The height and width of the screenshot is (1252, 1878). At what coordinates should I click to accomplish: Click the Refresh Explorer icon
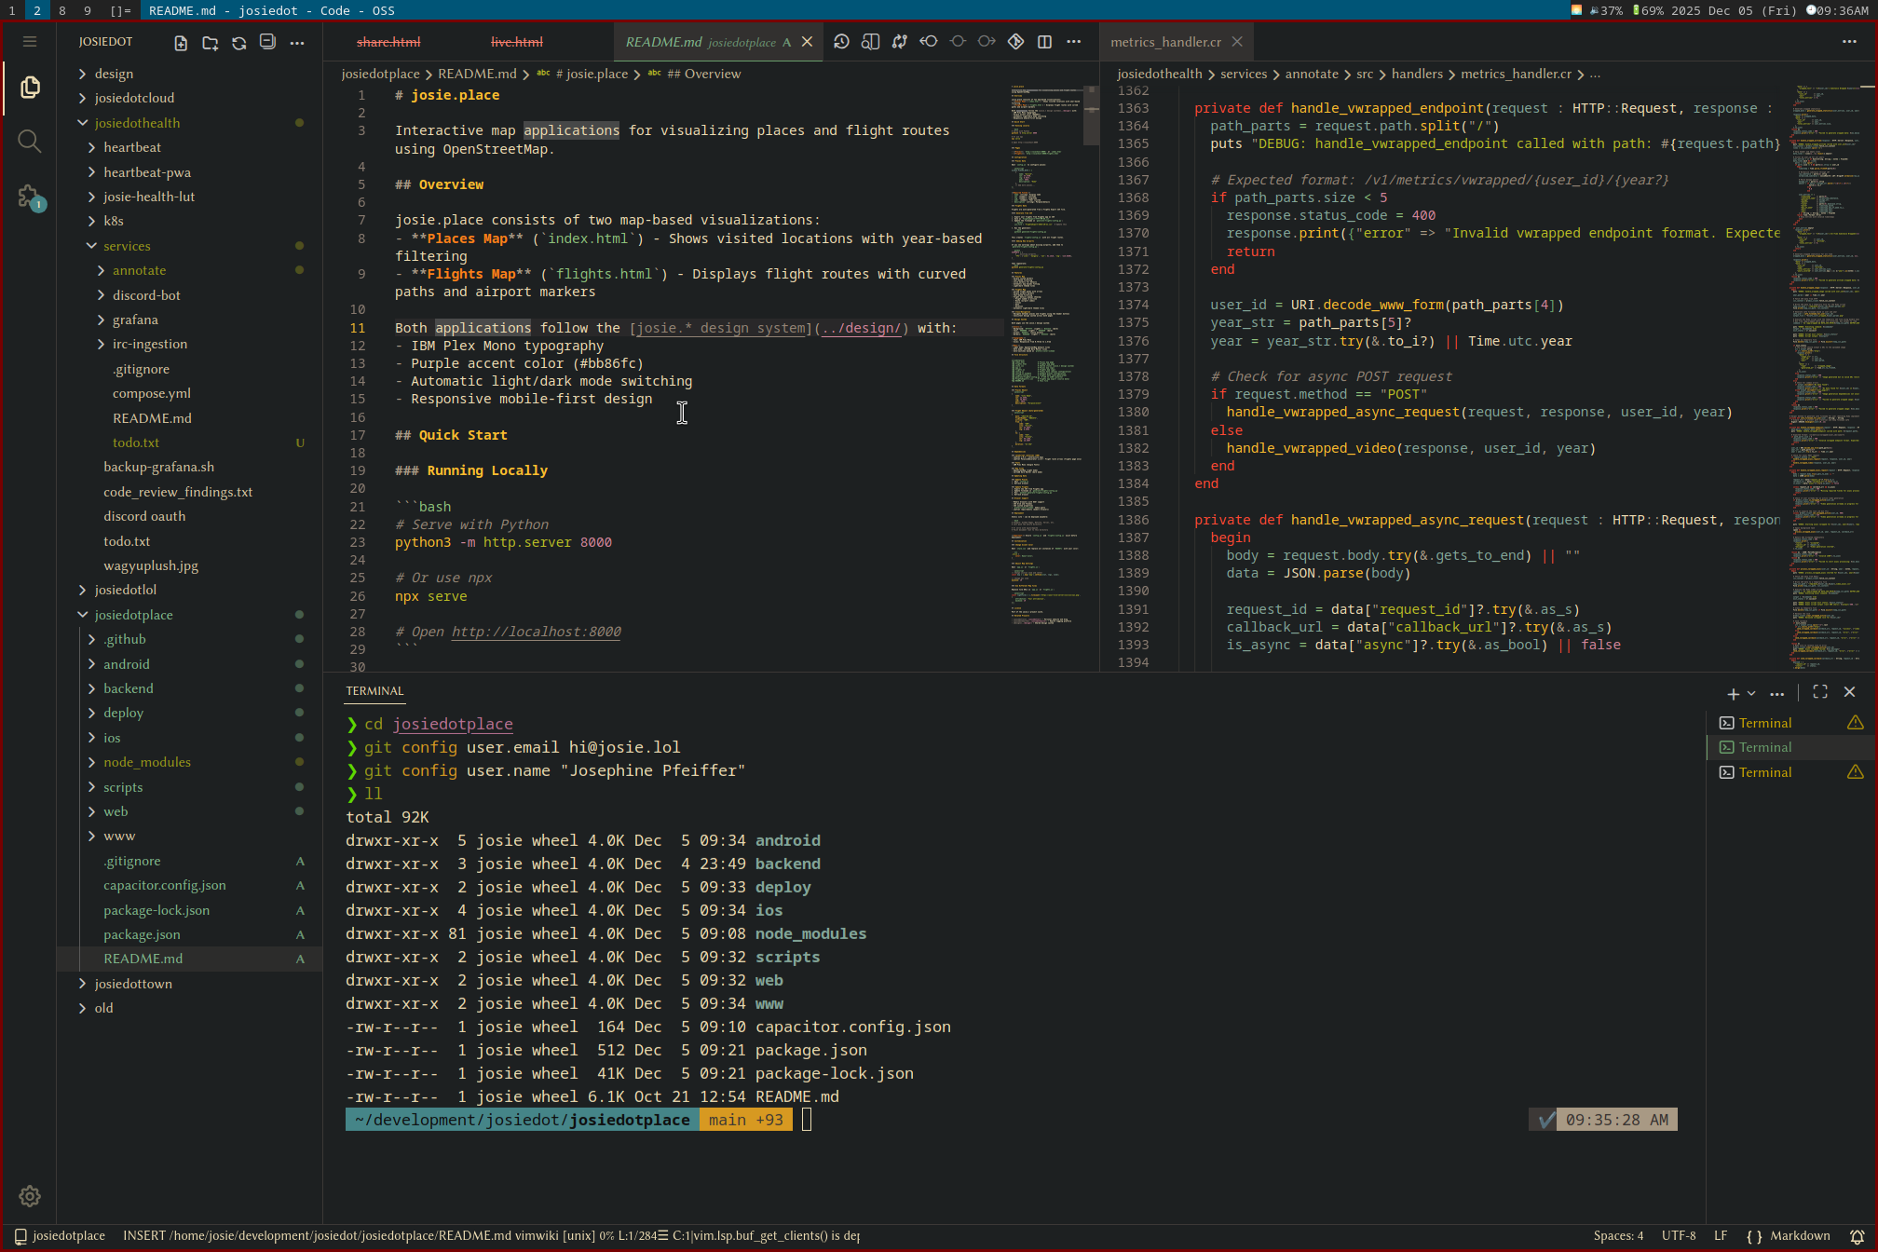click(239, 43)
